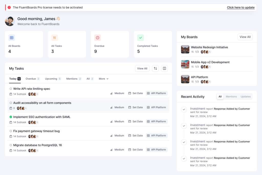Mark 'Write API rate limiting spec' complete
The width and height of the screenshot is (262, 175).
tap(11, 89)
